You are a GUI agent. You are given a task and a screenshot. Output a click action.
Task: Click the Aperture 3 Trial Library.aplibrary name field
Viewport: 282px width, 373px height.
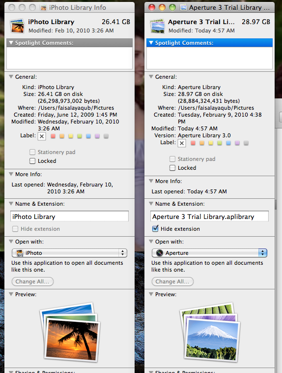tap(209, 217)
